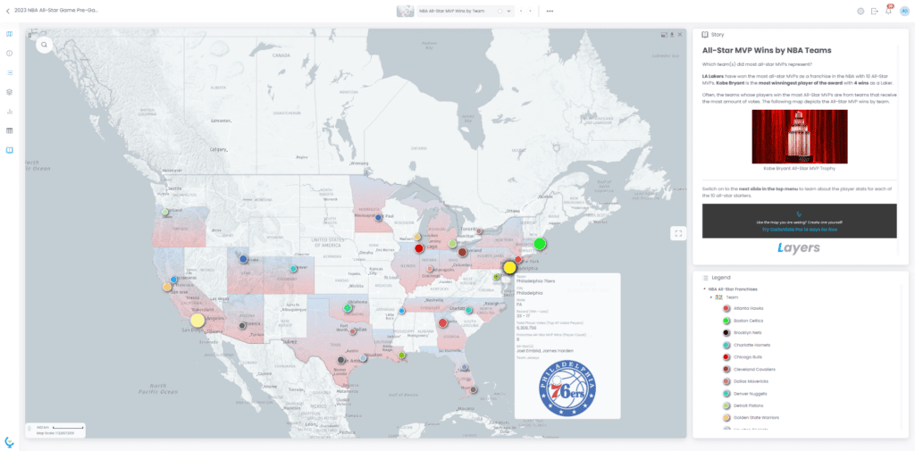Click the fullscreen expand button on map

[678, 233]
